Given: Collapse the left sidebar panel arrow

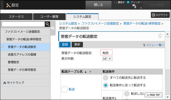Looking at the screenshot, I should click(x=53, y=28).
